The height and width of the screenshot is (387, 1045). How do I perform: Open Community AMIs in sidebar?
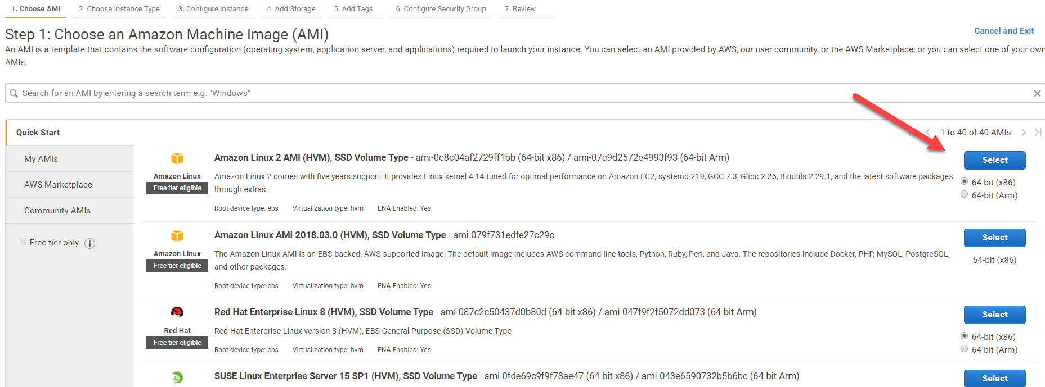coord(70,211)
